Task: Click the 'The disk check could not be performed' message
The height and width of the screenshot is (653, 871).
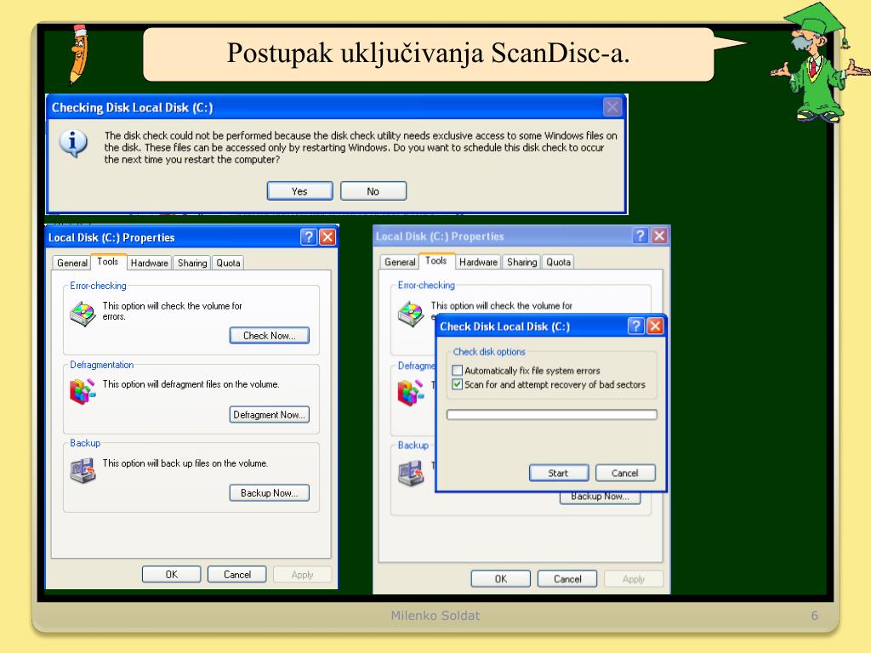Action: point(361,148)
